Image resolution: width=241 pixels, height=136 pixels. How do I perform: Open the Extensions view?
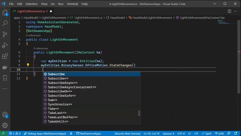tap(5, 56)
